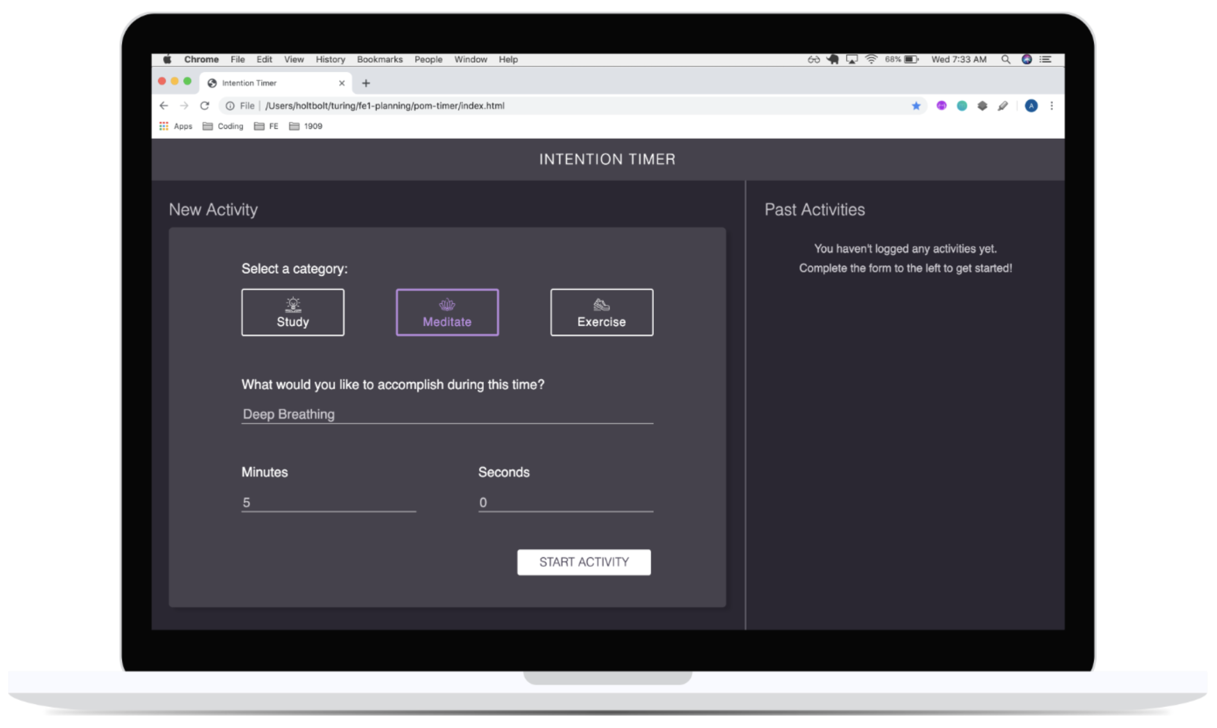Click the bookmark star icon
1217x728 pixels.
pos(916,106)
